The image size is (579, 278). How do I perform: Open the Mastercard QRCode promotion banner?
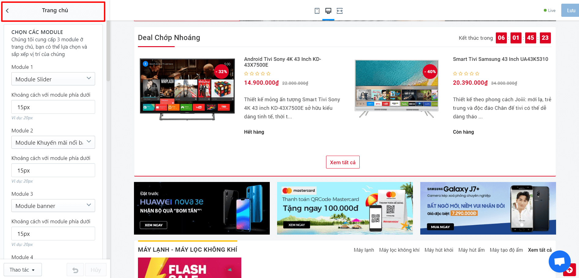345,208
